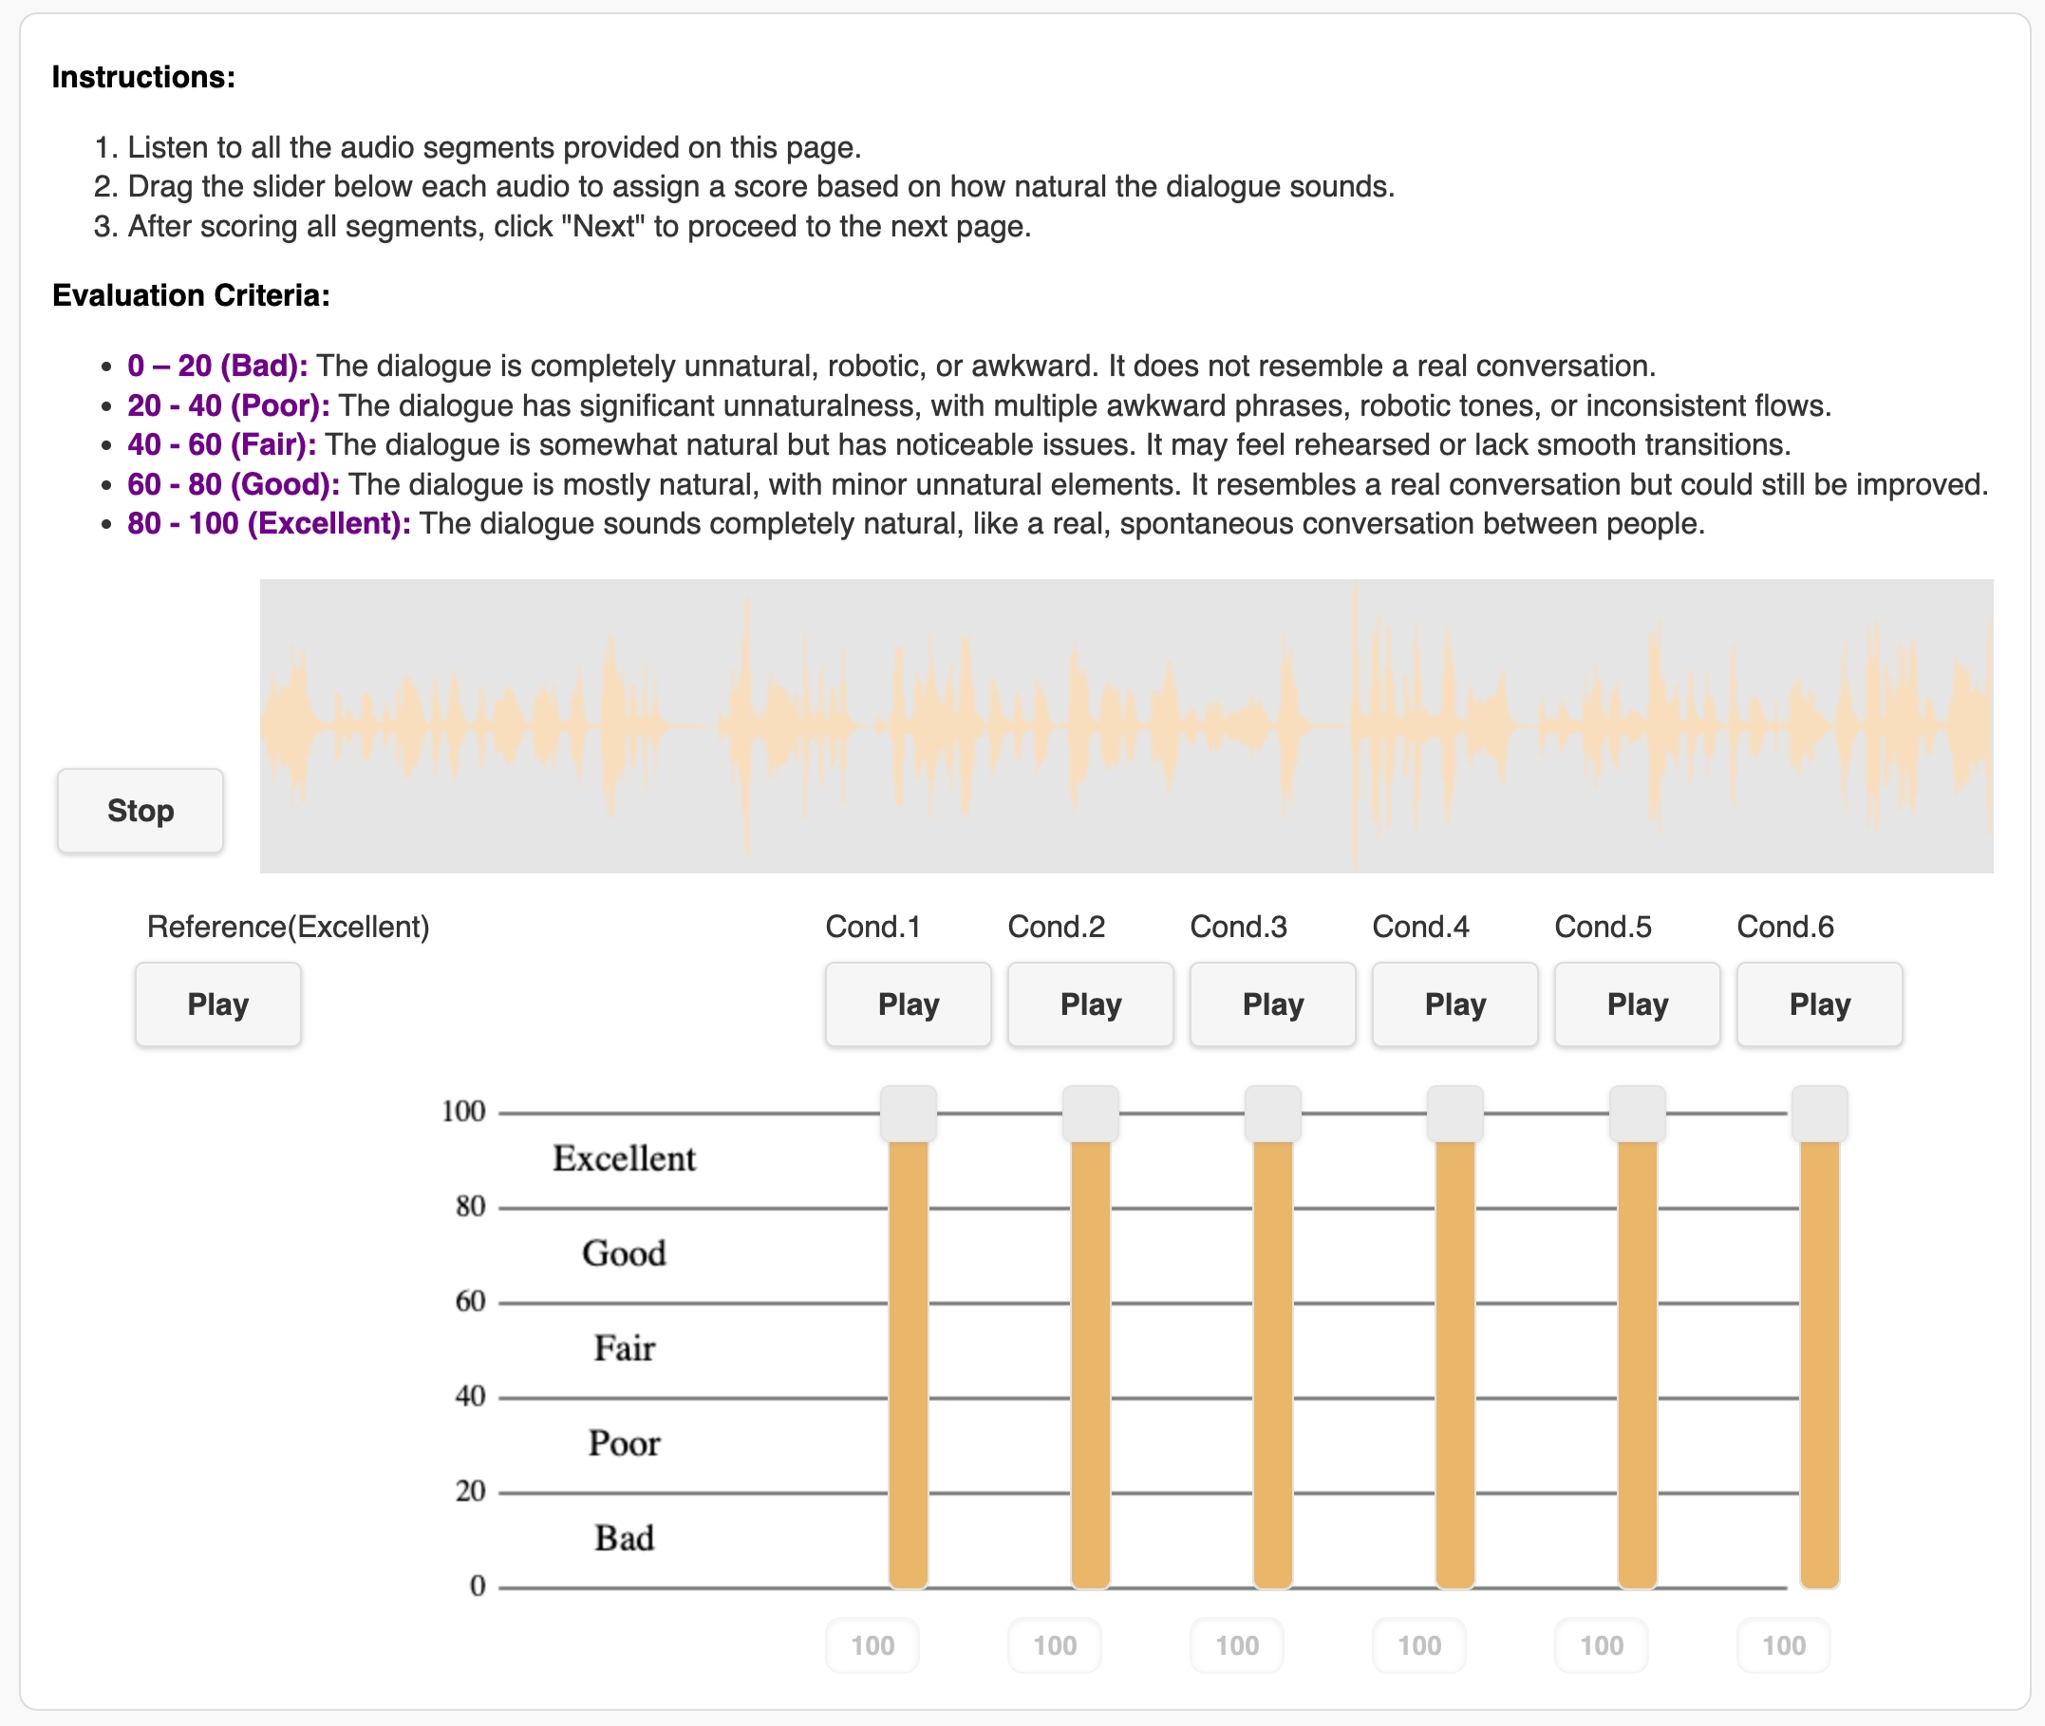Screen dimensions: 2045x1726
Task: Click the Cond.2 slider handle
Action: 1090,1114
